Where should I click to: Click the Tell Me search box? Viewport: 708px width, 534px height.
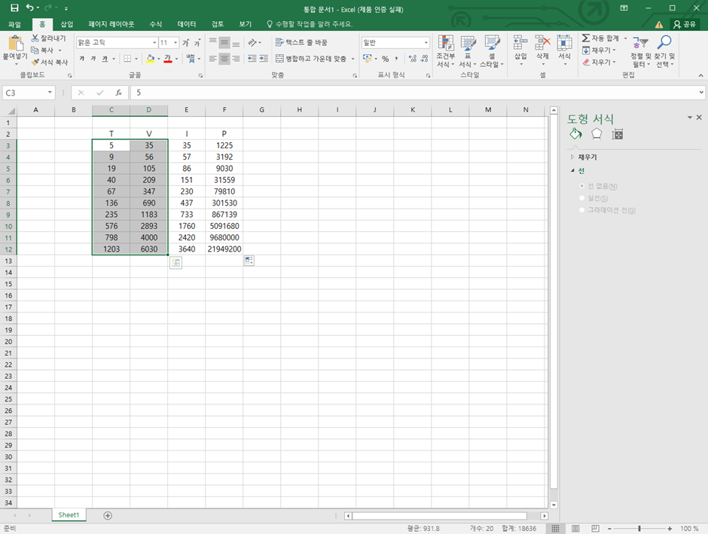coord(310,24)
